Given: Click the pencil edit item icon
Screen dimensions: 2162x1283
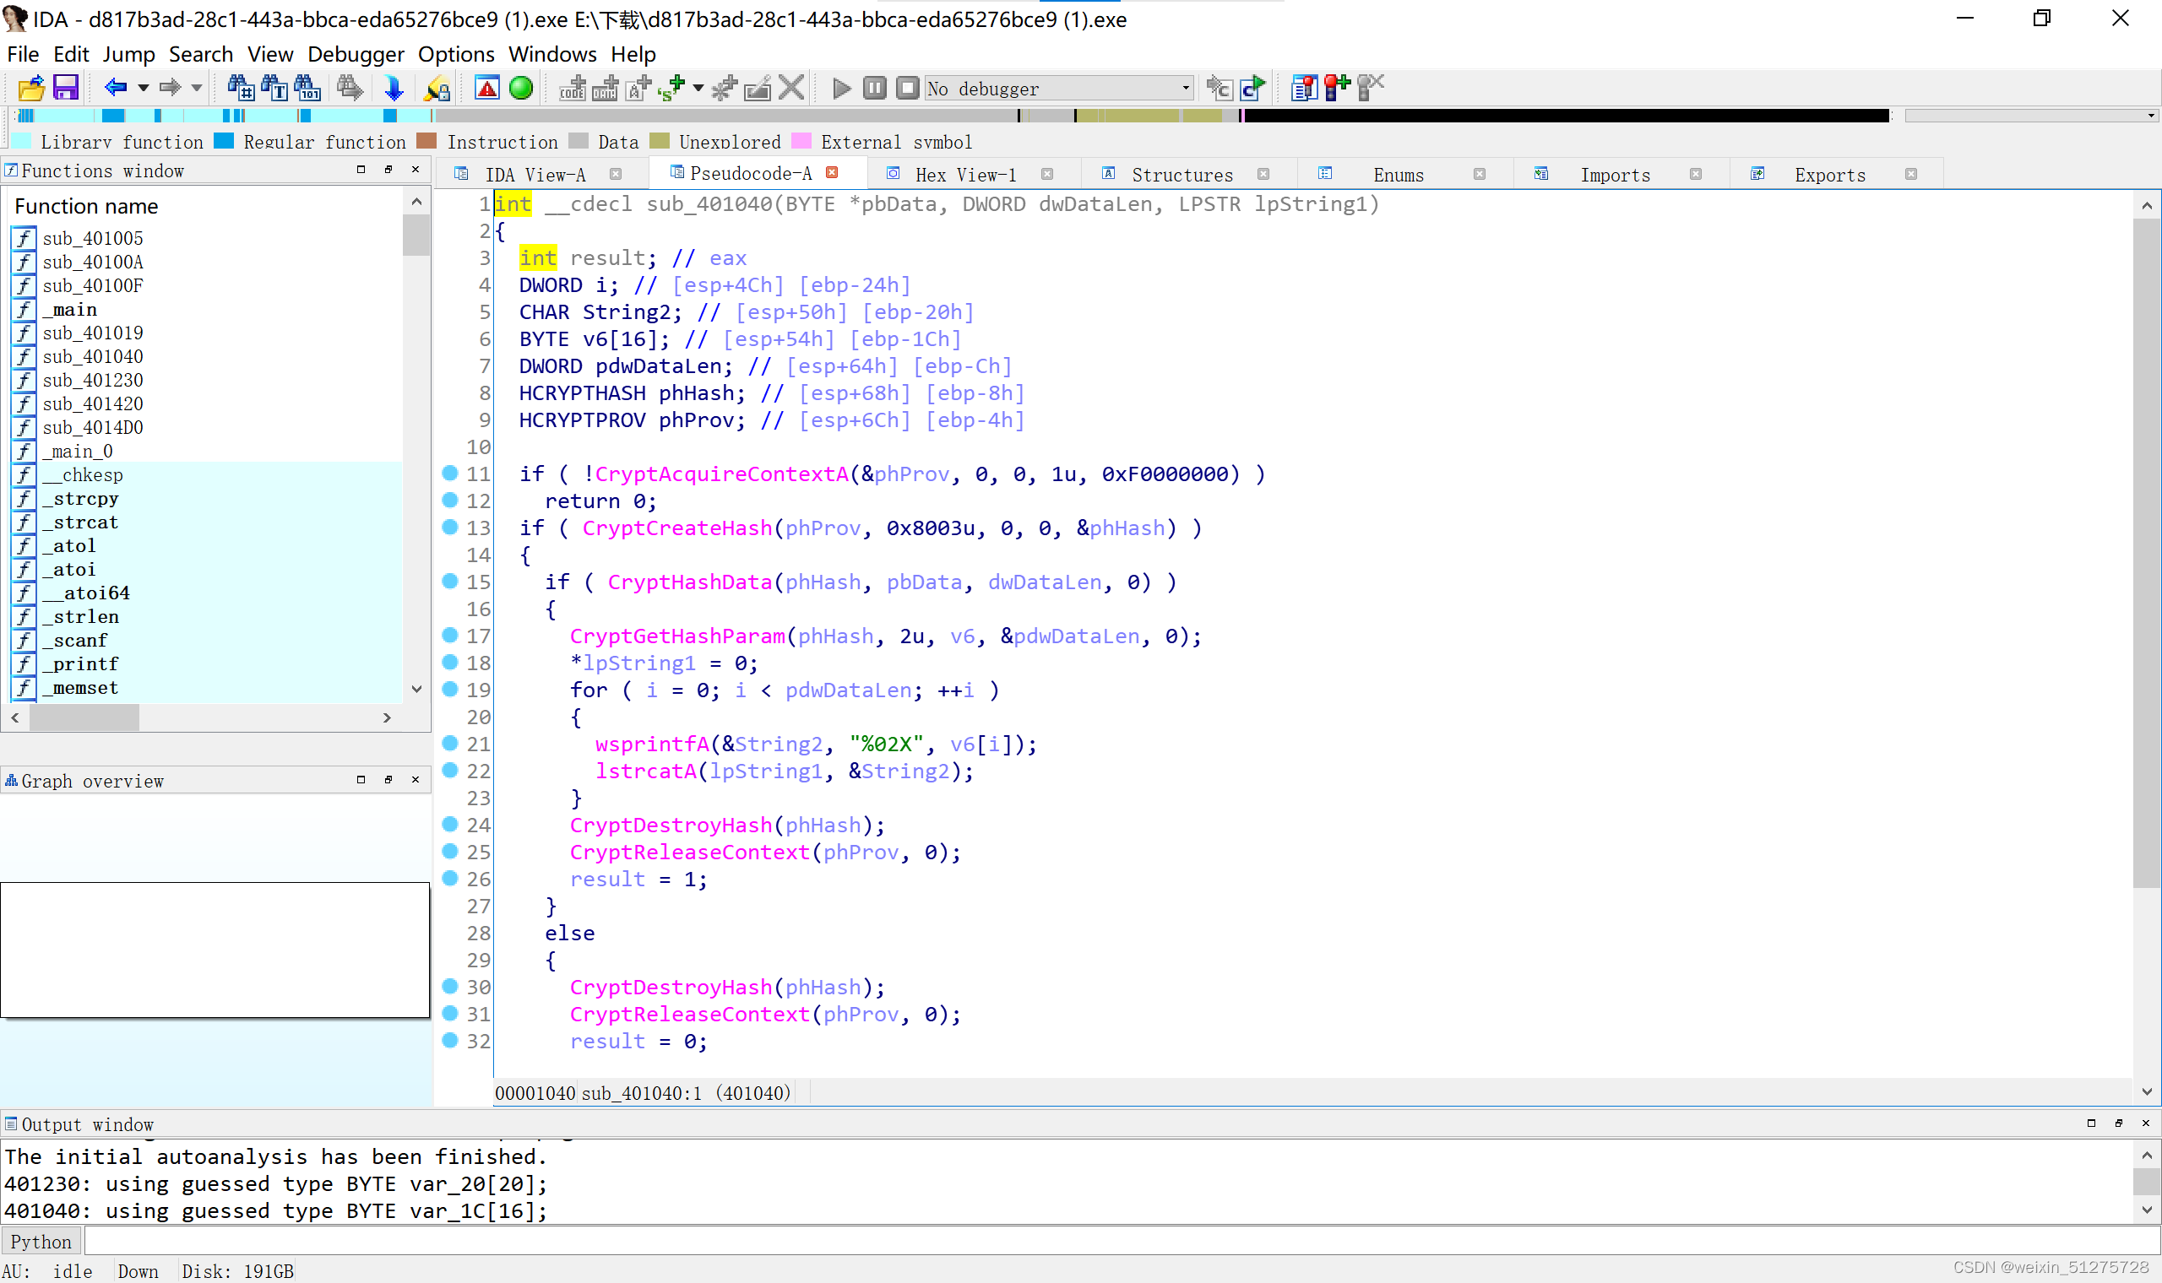Looking at the screenshot, I should [758, 88].
